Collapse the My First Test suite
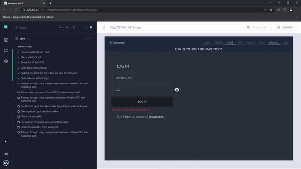 [x=16, y=46]
